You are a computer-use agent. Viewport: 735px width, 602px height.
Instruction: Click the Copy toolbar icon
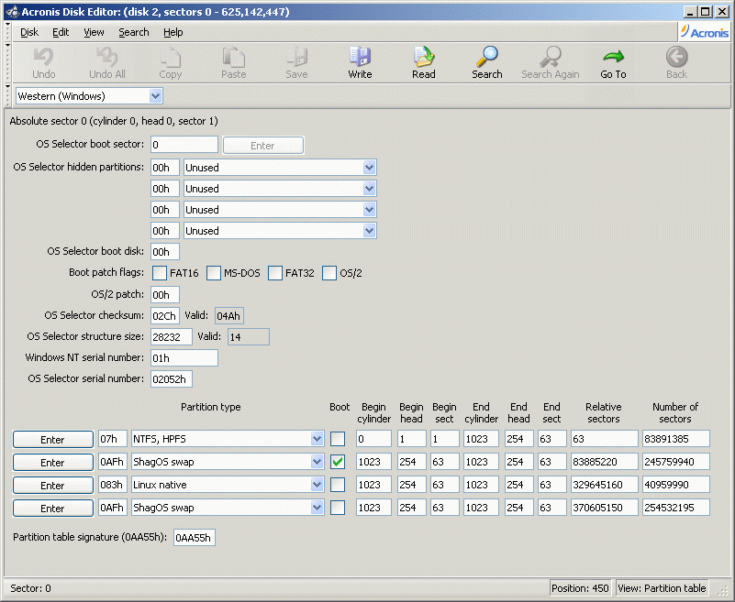coord(170,62)
